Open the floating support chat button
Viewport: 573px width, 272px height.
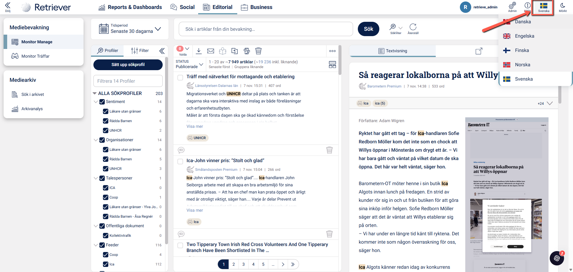(557, 258)
